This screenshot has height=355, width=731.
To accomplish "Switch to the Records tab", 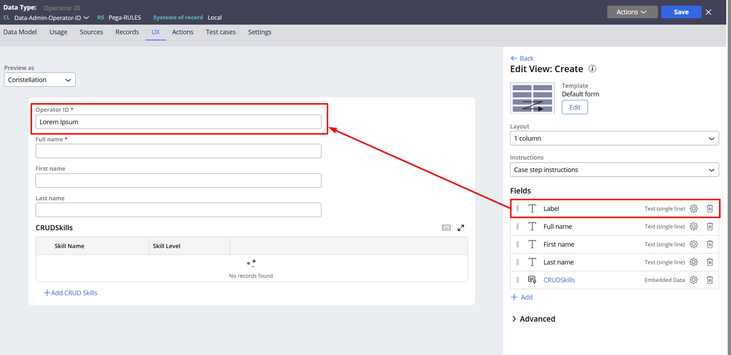I will pos(127,32).
